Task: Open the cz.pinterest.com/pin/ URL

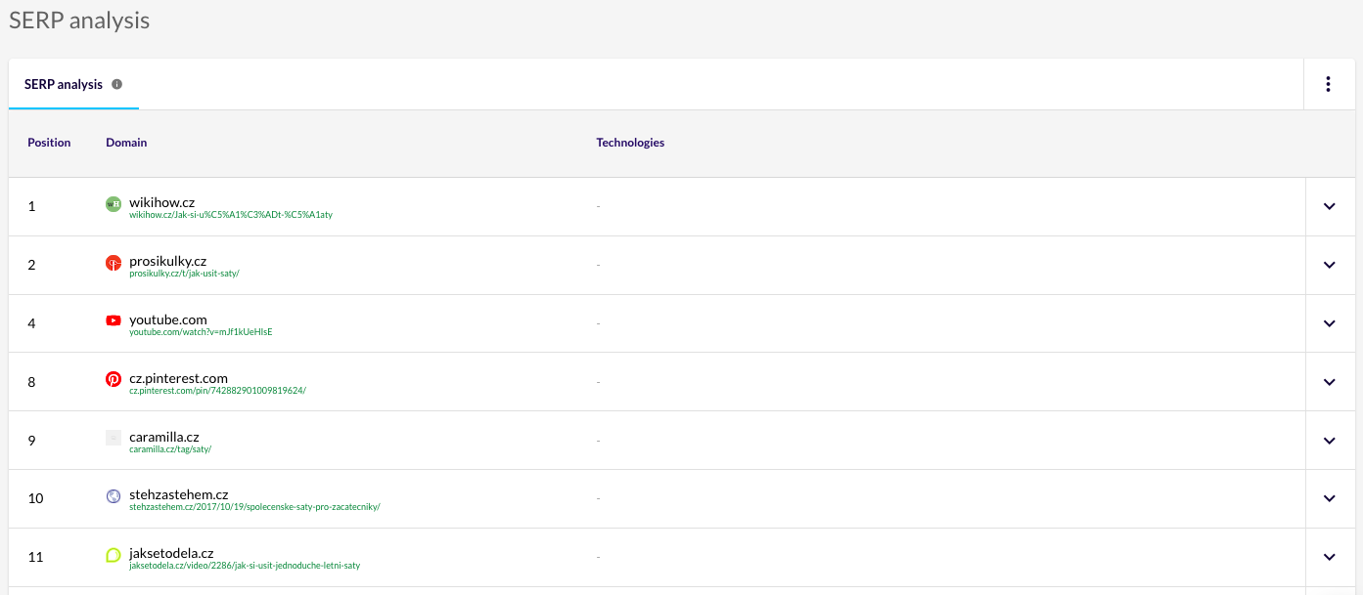Action: tap(217, 391)
